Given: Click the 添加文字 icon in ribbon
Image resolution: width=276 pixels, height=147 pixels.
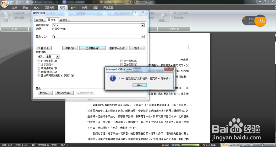Looking at the screenshot, I should [12, 13].
